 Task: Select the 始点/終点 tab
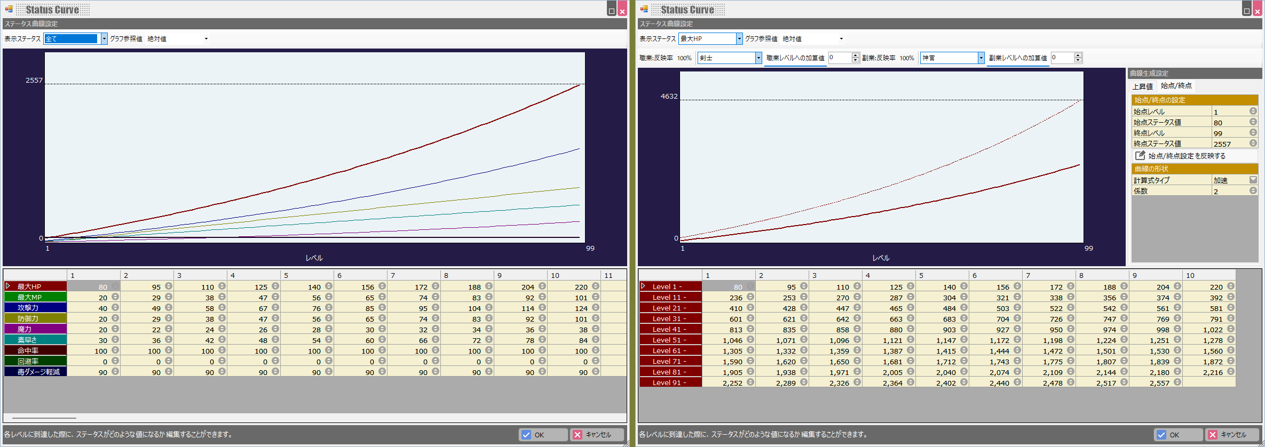(x=1176, y=85)
